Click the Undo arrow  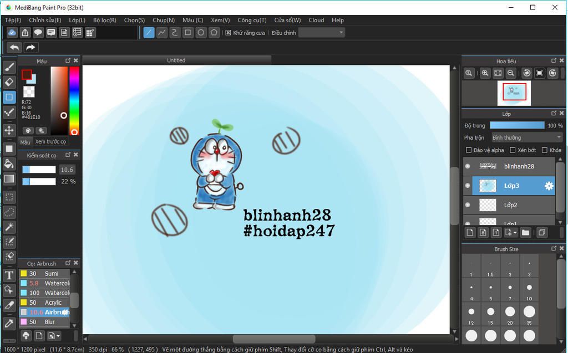click(x=14, y=48)
